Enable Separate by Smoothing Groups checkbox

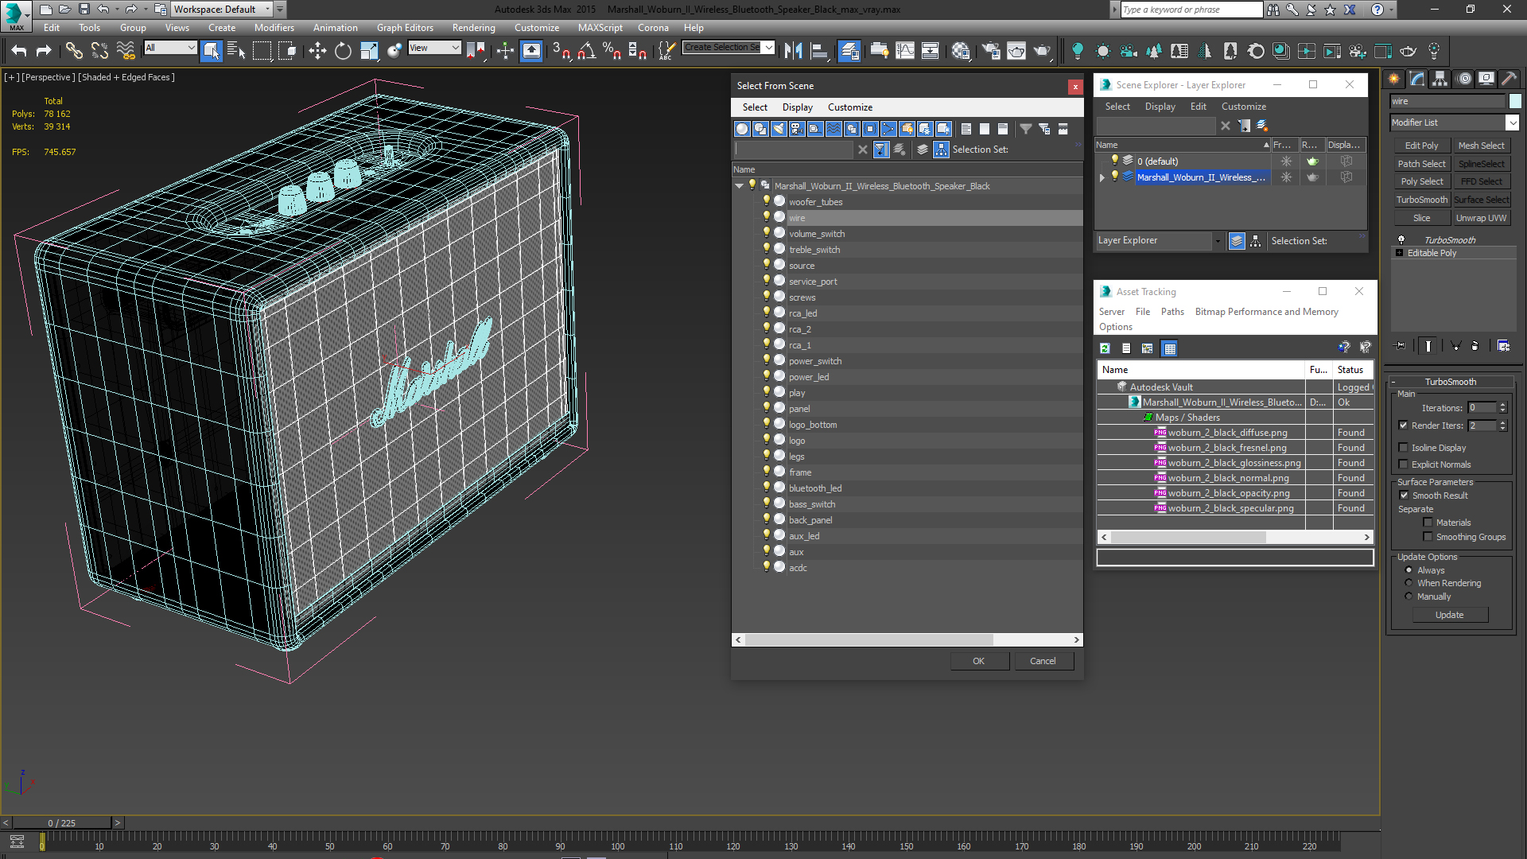1428,537
